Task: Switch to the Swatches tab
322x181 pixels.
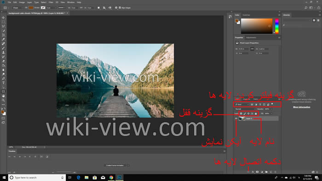Action: point(246,15)
